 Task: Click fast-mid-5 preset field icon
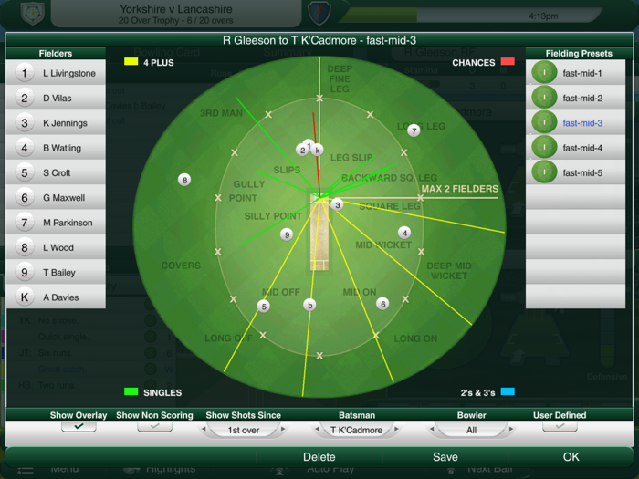point(544,172)
